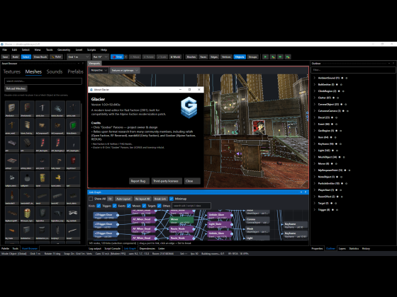Screen dimensions: 397x297
Task: Click the Build toolbar button
Action: (x=16, y=57)
